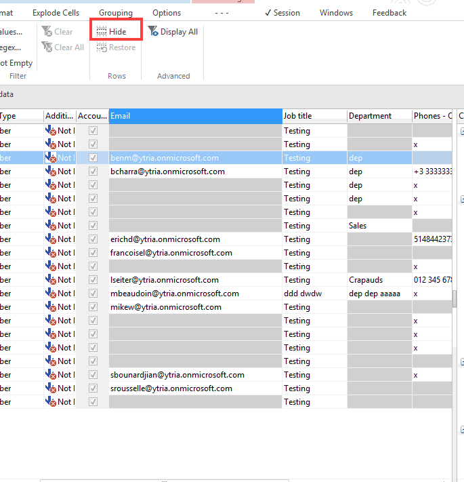
Task: Toggle Account checkbox in srousselle row
Action: click(x=93, y=388)
